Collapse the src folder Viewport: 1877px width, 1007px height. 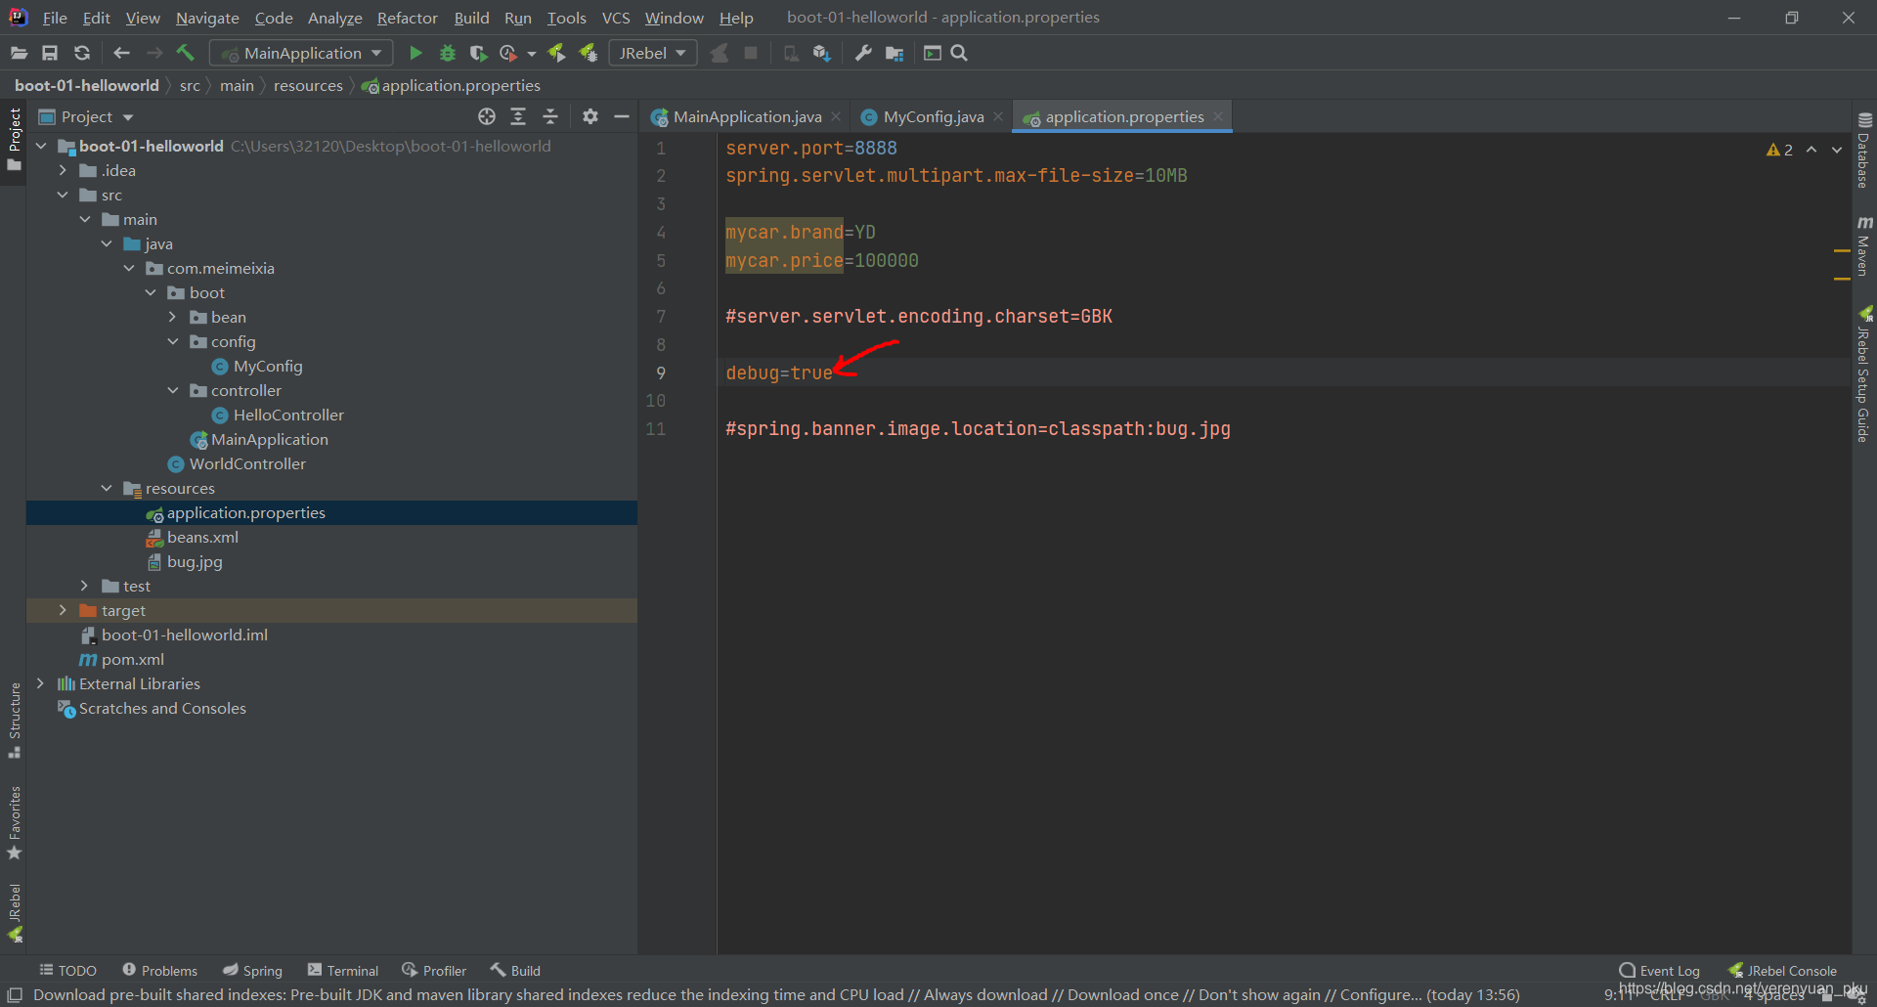tap(63, 195)
